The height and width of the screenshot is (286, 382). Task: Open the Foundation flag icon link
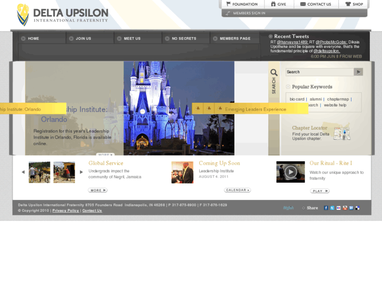tap(242, 4)
